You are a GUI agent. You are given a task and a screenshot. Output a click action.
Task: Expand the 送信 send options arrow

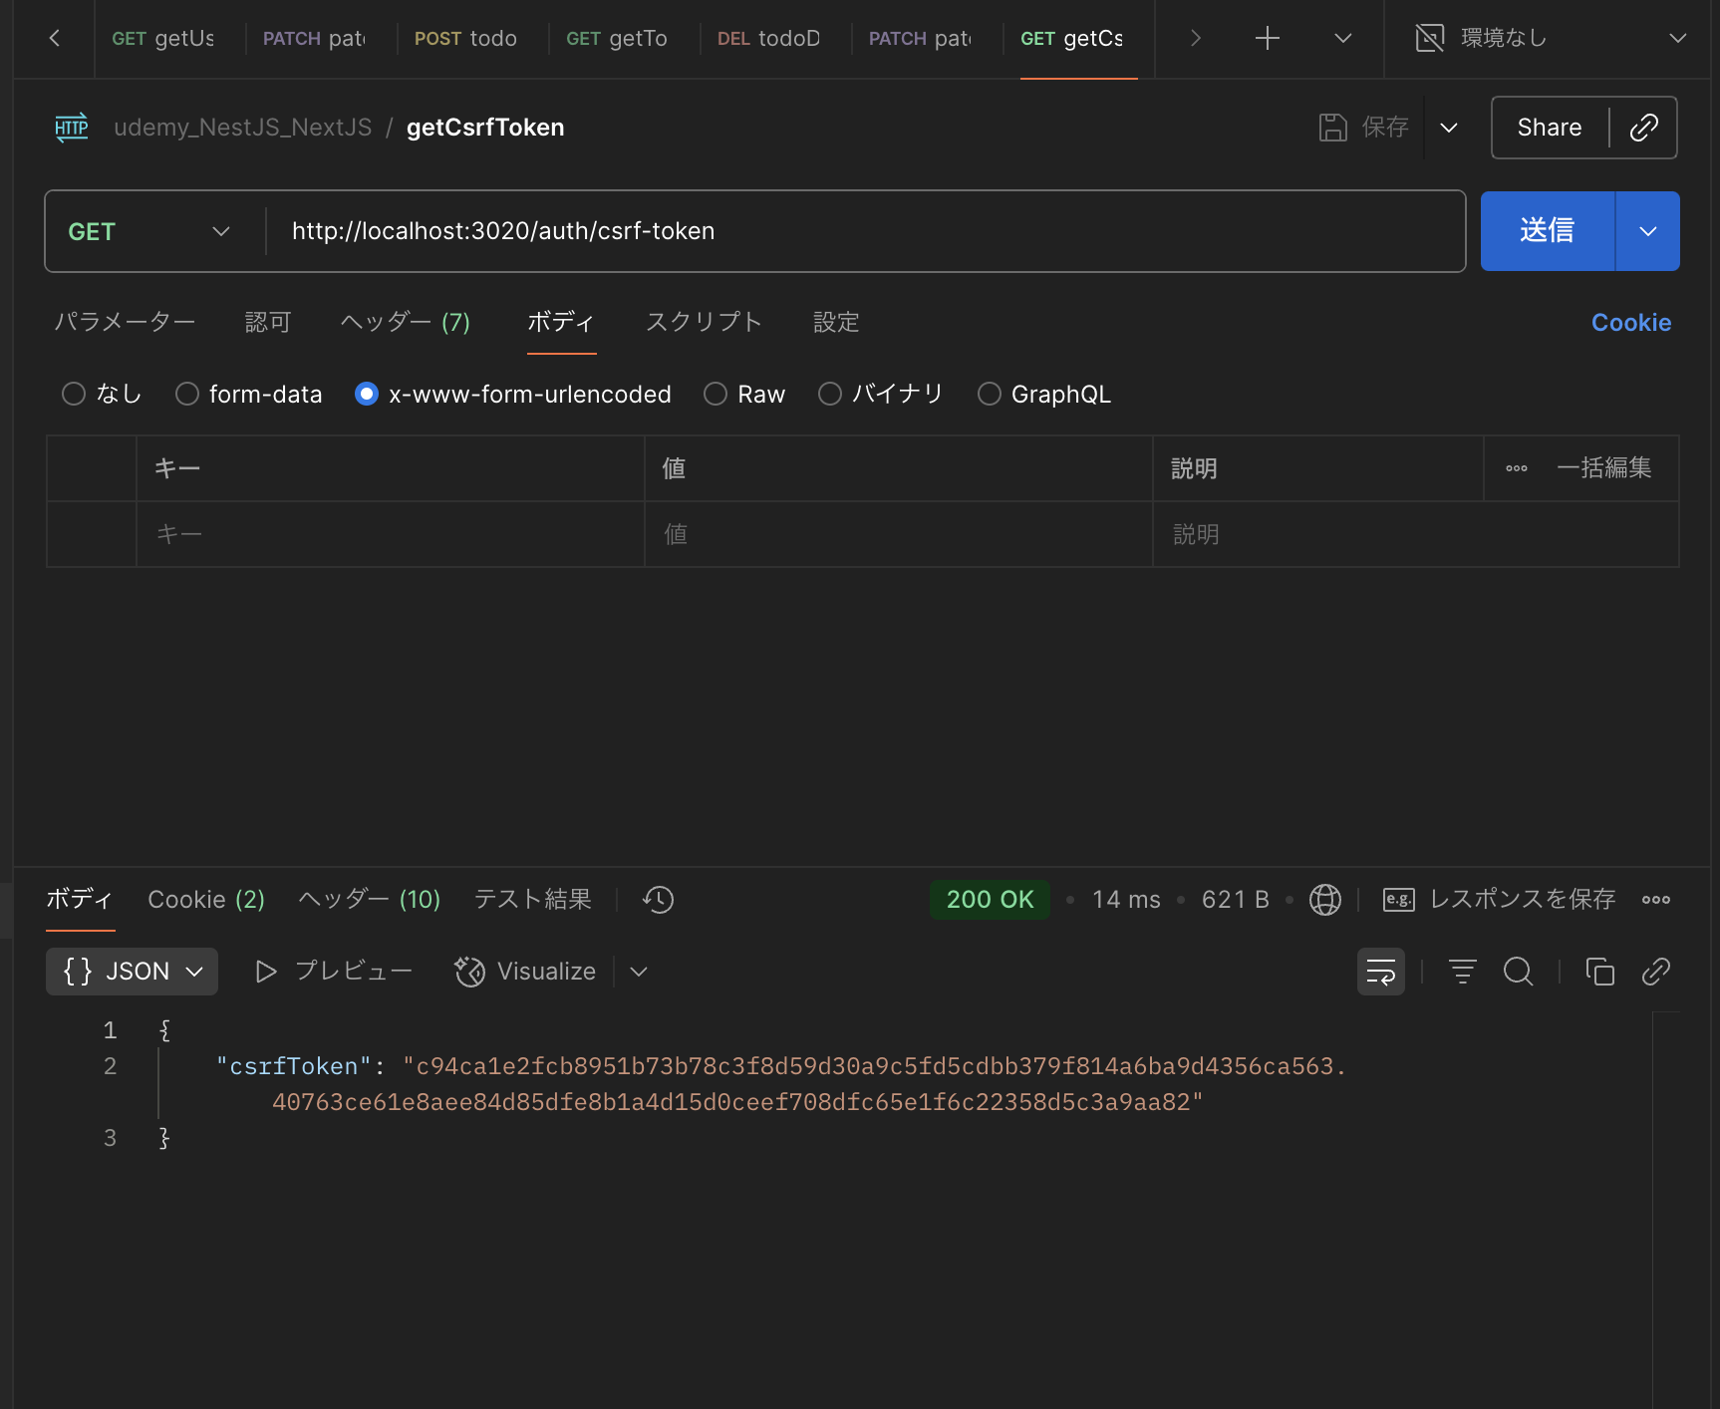tap(1647, 231)
